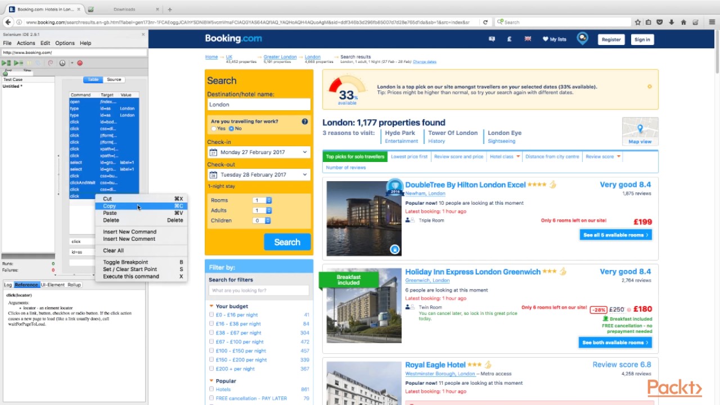Click the Sign in button
The height and width of the screenshot is (405, 720).
[642, 39]
